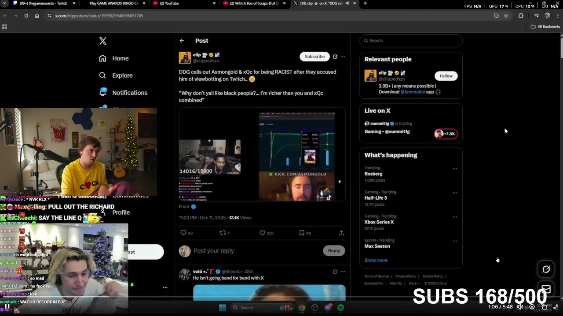This screenshot has height=316, width=563.
Task: Reload the page in the browser
Action: [x=26, y=15]
